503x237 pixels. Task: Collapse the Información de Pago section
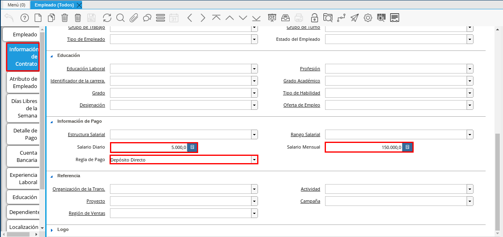tap(52, 122)
